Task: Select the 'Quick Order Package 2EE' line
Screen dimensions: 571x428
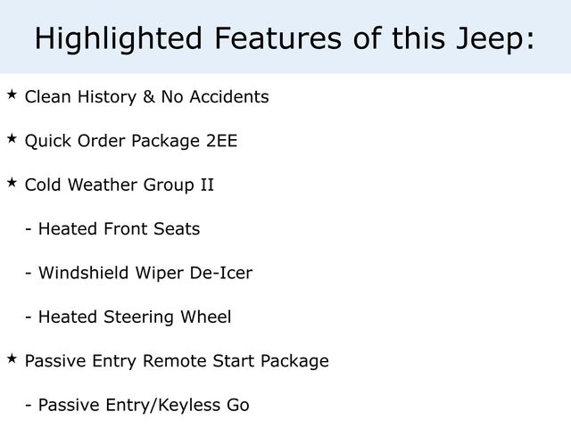Action: 130,140
